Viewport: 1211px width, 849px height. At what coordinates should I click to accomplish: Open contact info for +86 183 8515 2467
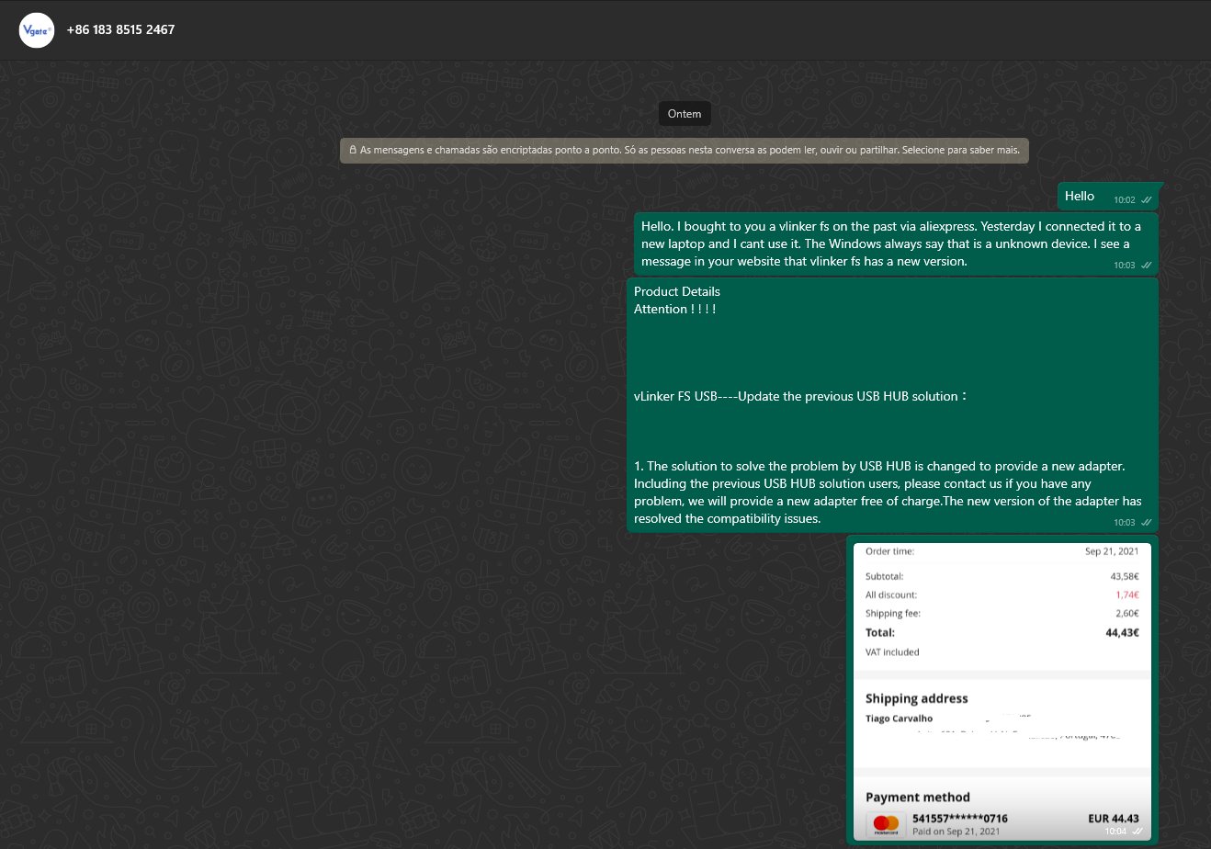[120, 29]
